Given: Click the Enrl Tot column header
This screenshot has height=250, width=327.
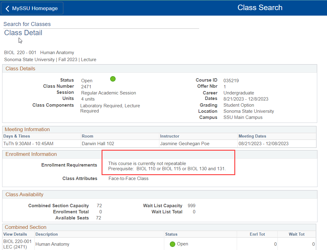Looking at the screenshot, I should pos(257,234).
